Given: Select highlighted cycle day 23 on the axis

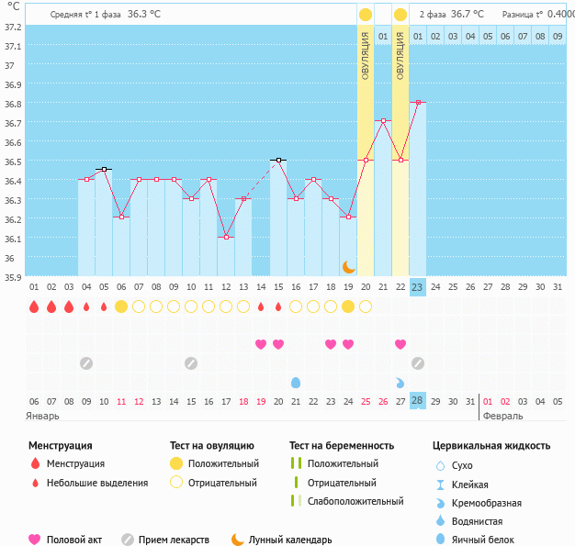Looking at the screenshot, I should coord(418,286).
